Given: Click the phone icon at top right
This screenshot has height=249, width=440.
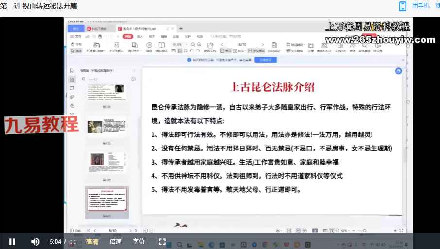Looking at the screenshot, I should (x=403, y=6).
